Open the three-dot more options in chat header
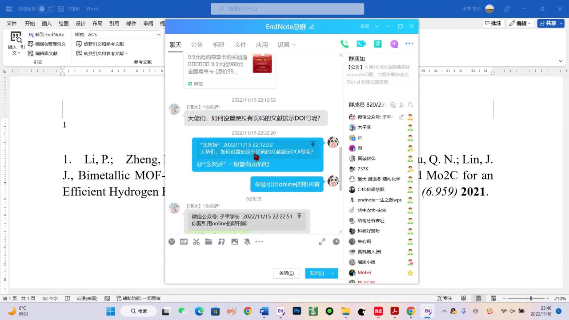 409,44
